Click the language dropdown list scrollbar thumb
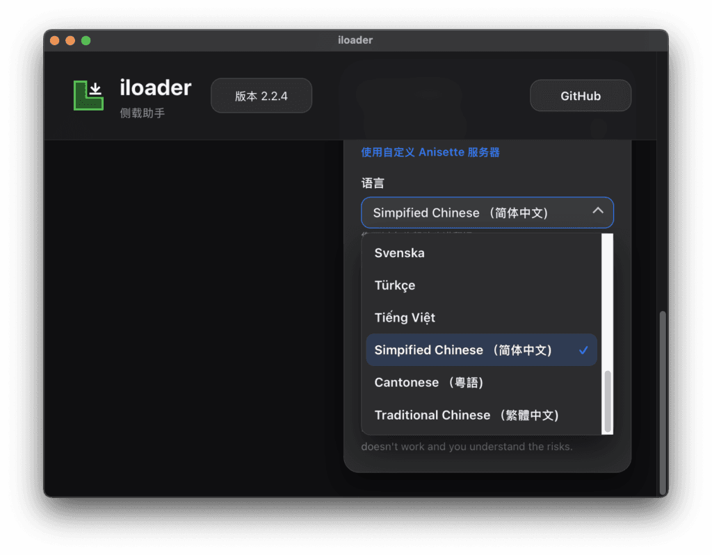The height and width of the screenshot is (555, 712). (x=608, y=401)
